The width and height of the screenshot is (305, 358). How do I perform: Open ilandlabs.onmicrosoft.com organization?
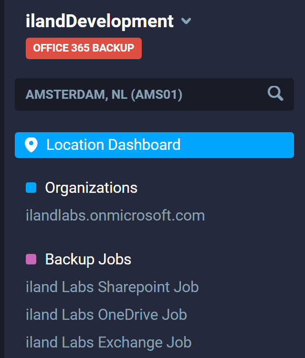coord(115,215)
